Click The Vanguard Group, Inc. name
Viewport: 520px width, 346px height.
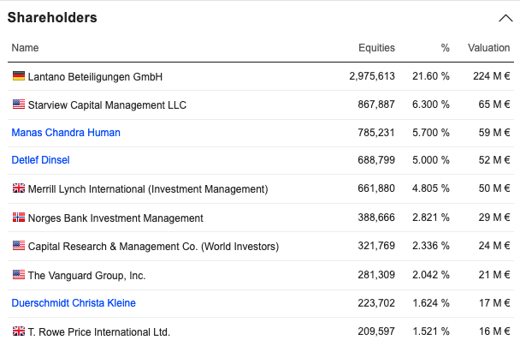tap(86, 276)
